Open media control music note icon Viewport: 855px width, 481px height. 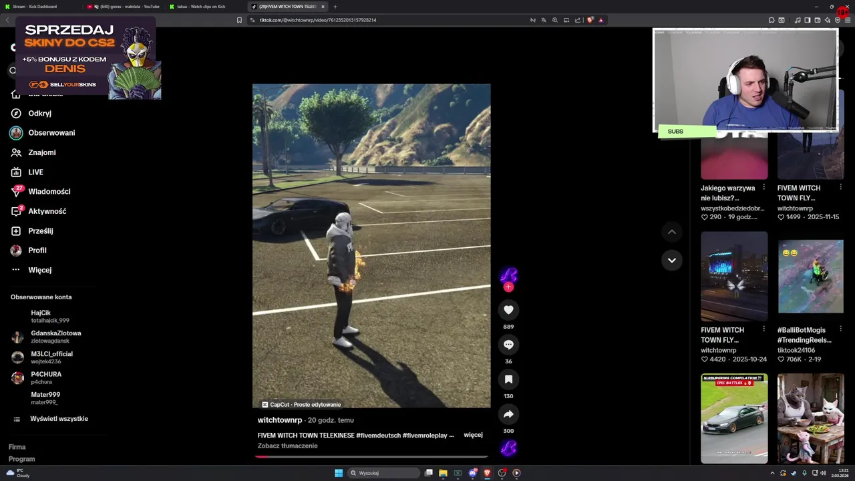click(x=798, y=20)
